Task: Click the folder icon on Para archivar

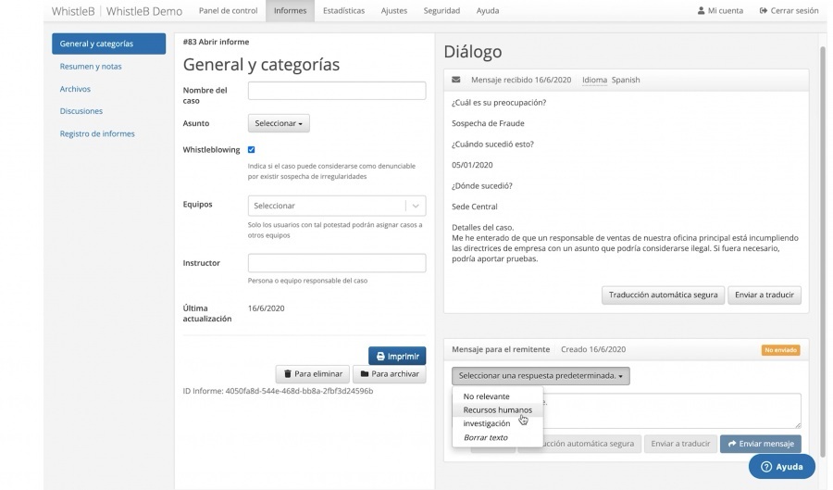Action: tap(364, 374)
